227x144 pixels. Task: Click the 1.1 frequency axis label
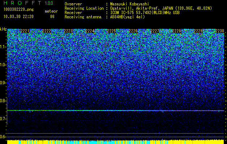3,47
